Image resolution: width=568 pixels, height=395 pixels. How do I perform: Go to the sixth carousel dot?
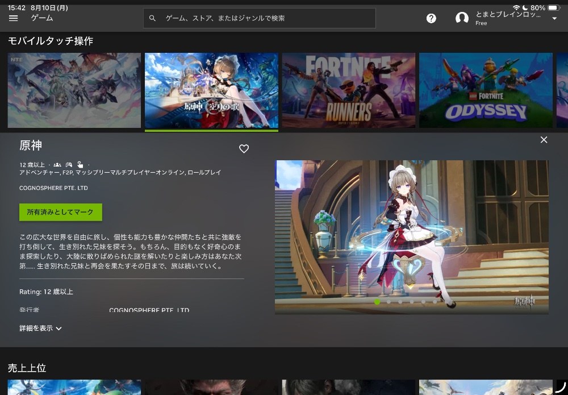pyautogui.click(x=435, y=301)
